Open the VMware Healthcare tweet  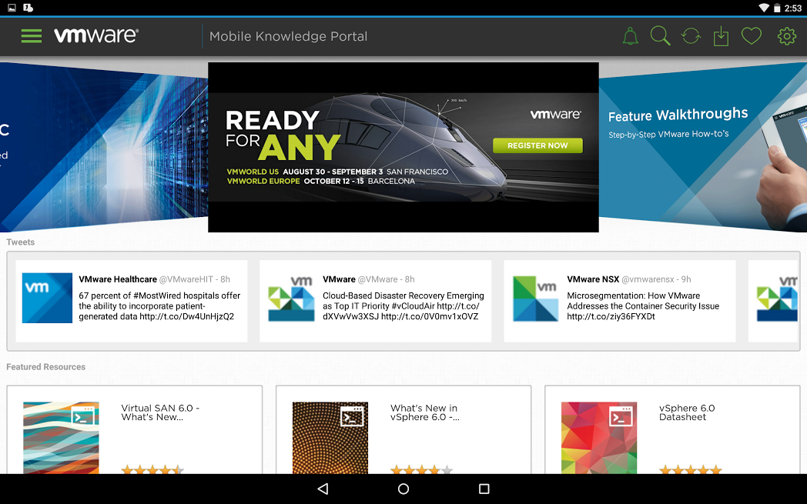coord(131,301)
